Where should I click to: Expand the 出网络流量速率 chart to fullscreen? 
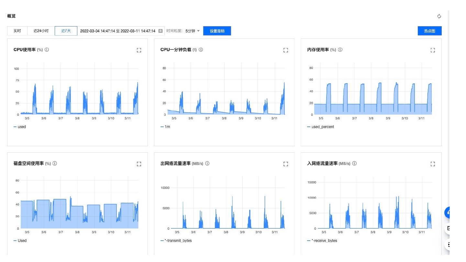(x=285, y=164)
